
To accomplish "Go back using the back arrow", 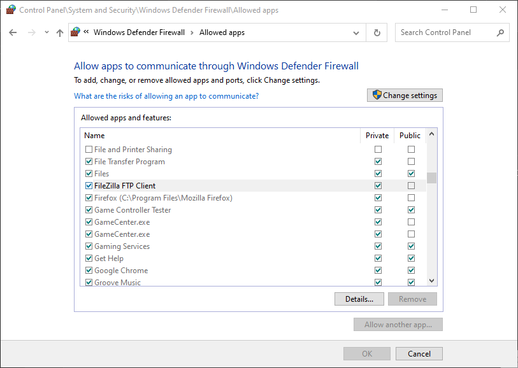I will point(13,32).
